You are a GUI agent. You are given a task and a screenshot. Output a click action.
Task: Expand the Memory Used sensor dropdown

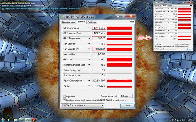pyautogui.click(x=89, y=54)
